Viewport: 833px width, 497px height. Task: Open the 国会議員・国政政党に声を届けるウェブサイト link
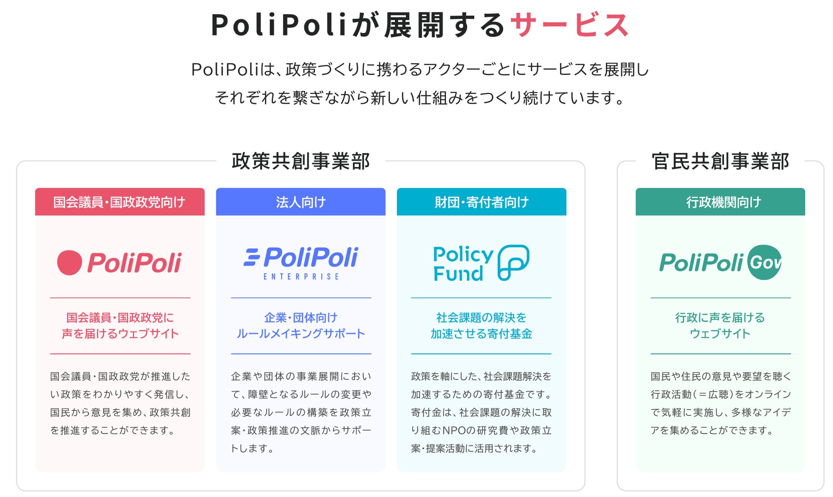point(120,325)
